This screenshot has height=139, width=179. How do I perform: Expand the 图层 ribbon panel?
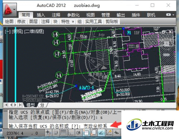(33, 21)
